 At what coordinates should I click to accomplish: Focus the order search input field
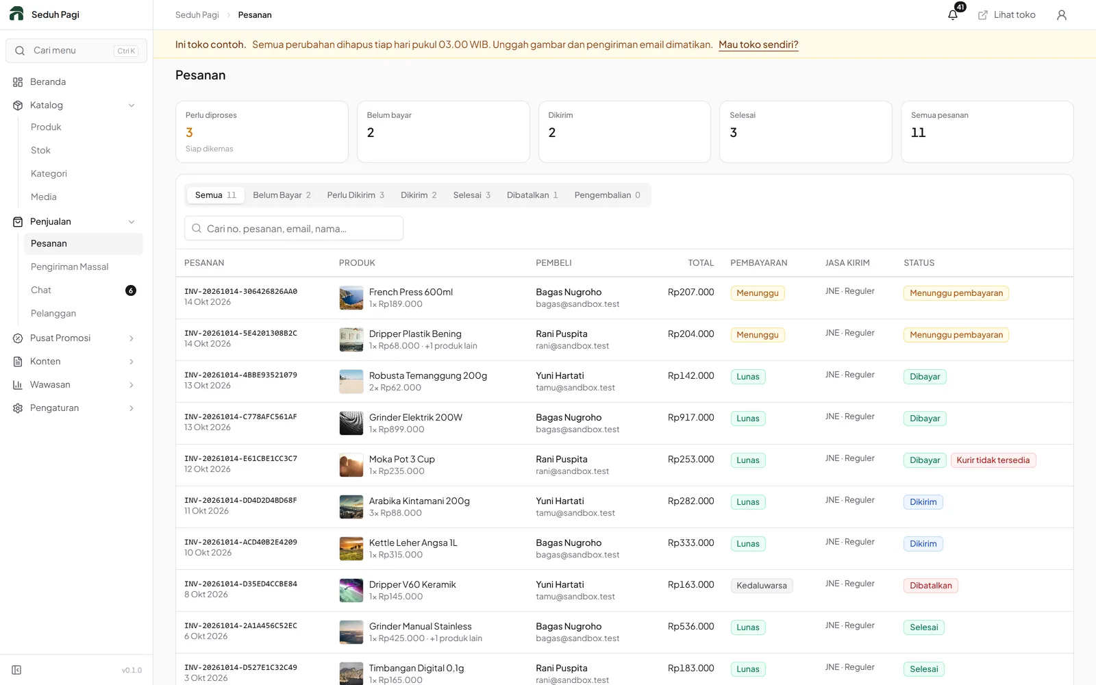294,229
